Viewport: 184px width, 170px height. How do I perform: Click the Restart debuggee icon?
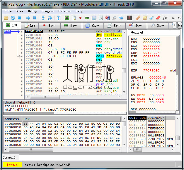[13, 18]
